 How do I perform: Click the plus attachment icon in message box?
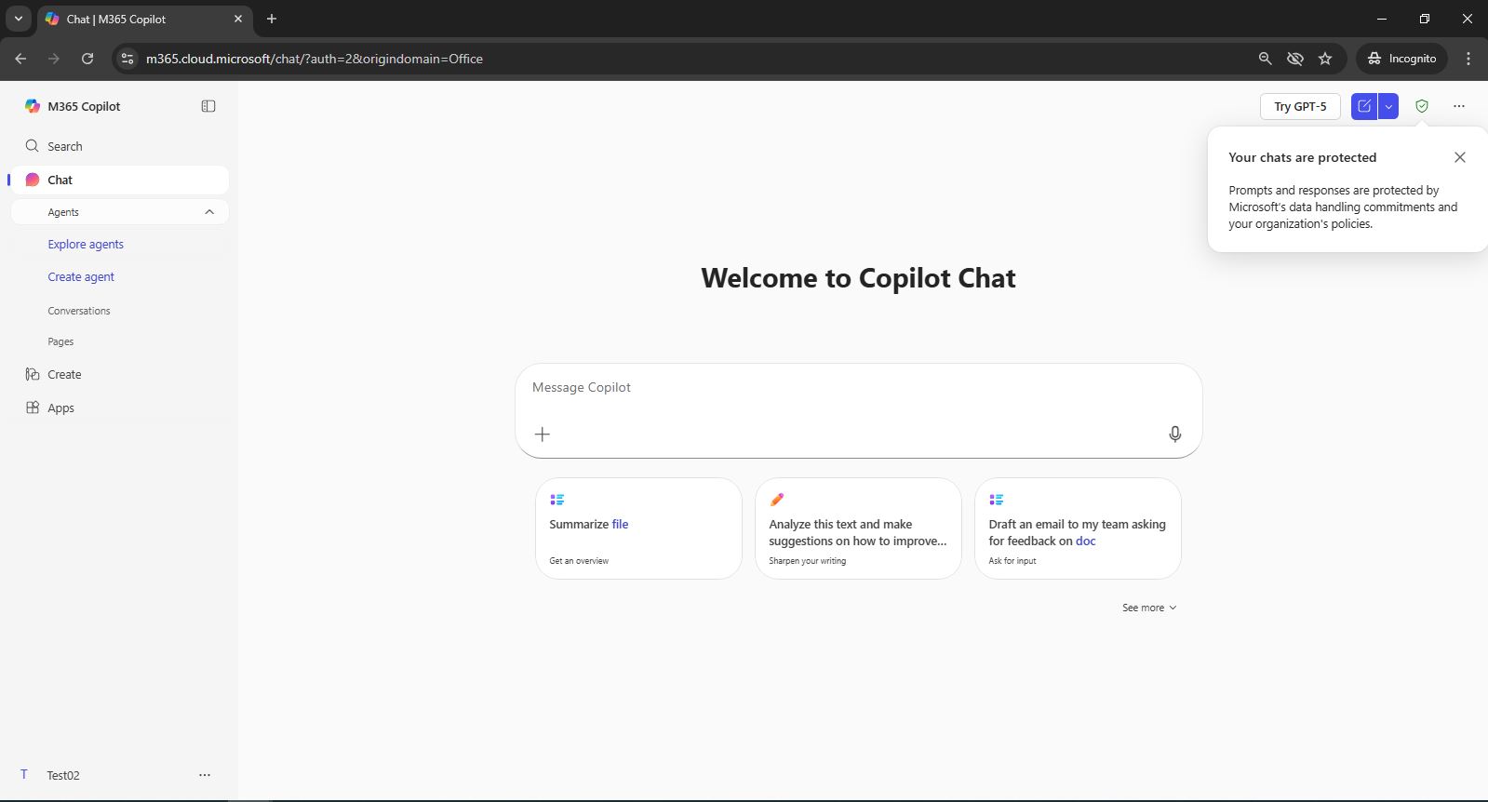543,434
